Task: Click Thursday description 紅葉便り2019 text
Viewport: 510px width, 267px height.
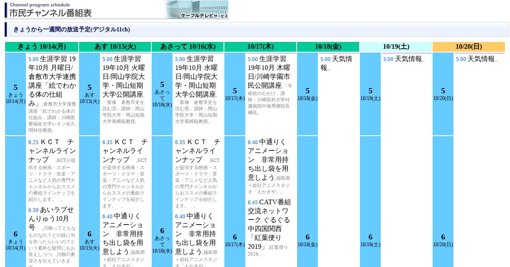Action: click(268, 250)
